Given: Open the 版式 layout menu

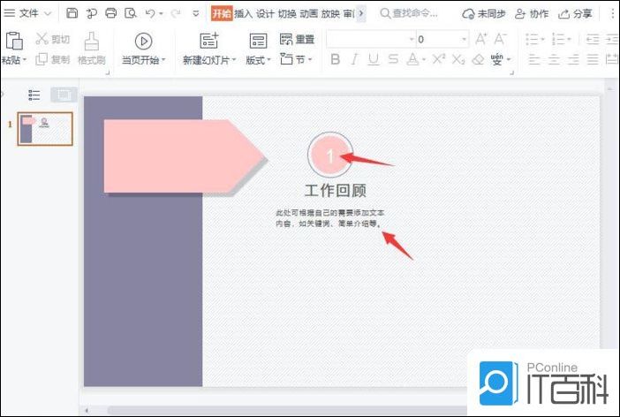Looking at the screenshot, I should click(258, 49).
